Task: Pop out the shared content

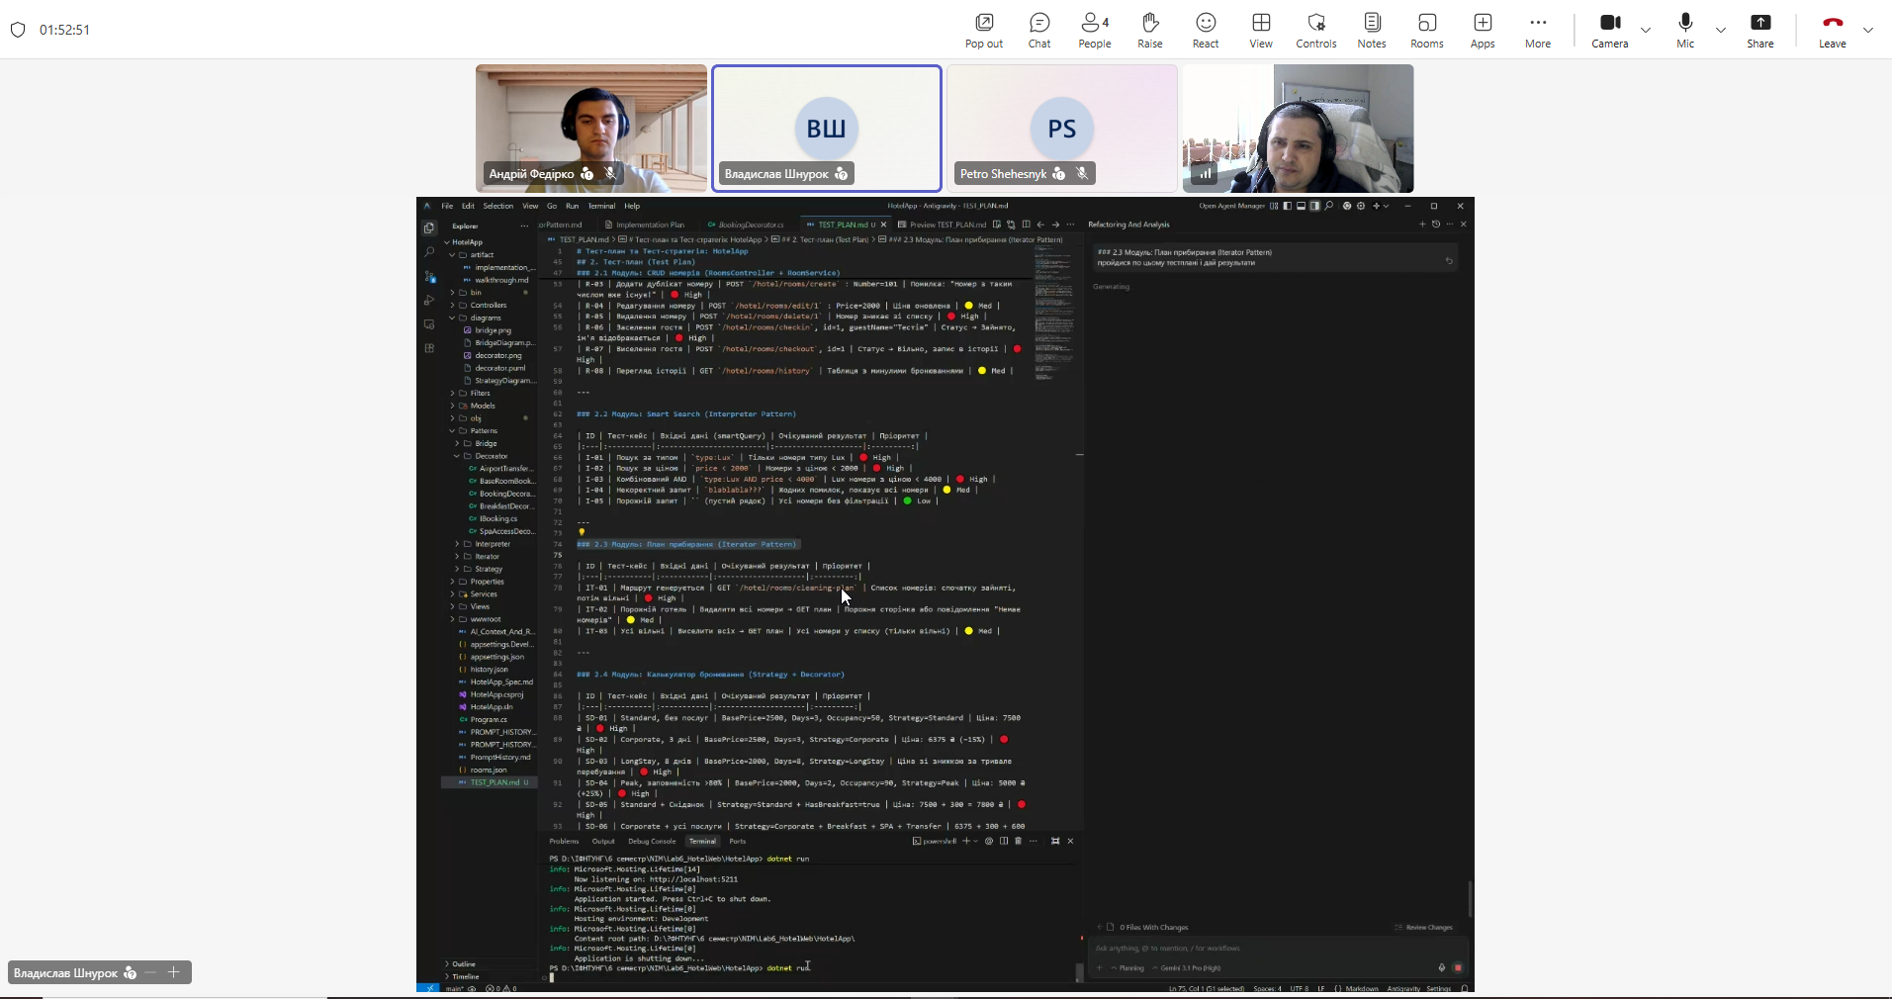Action: click(983, 30)
